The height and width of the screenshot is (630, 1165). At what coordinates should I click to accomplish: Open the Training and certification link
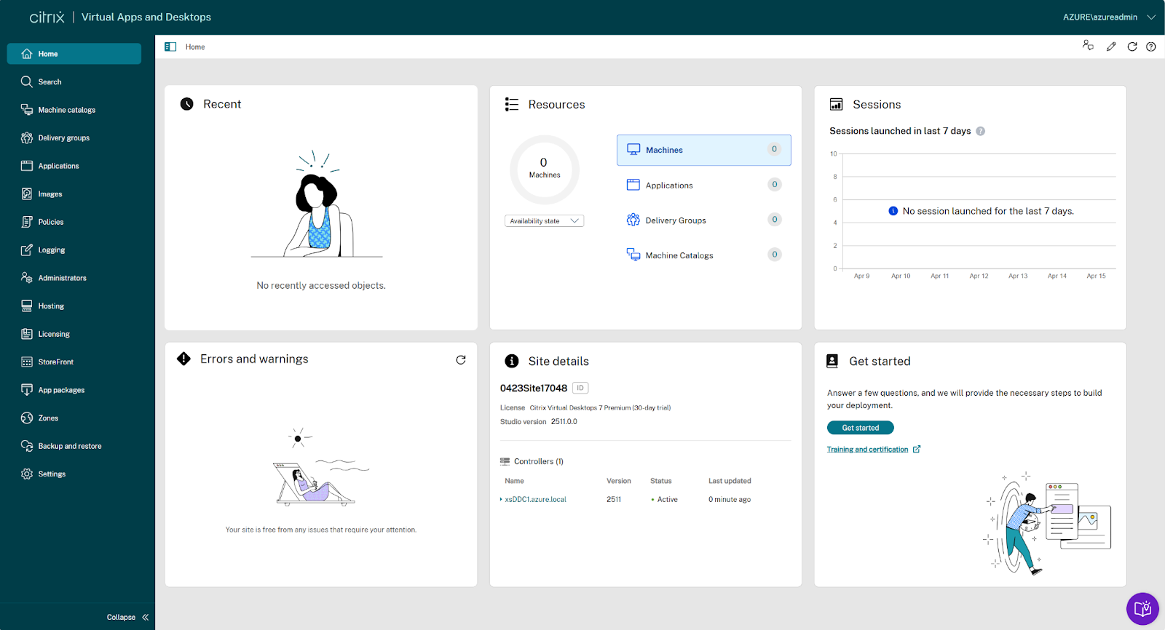click(x=867, y=450)
